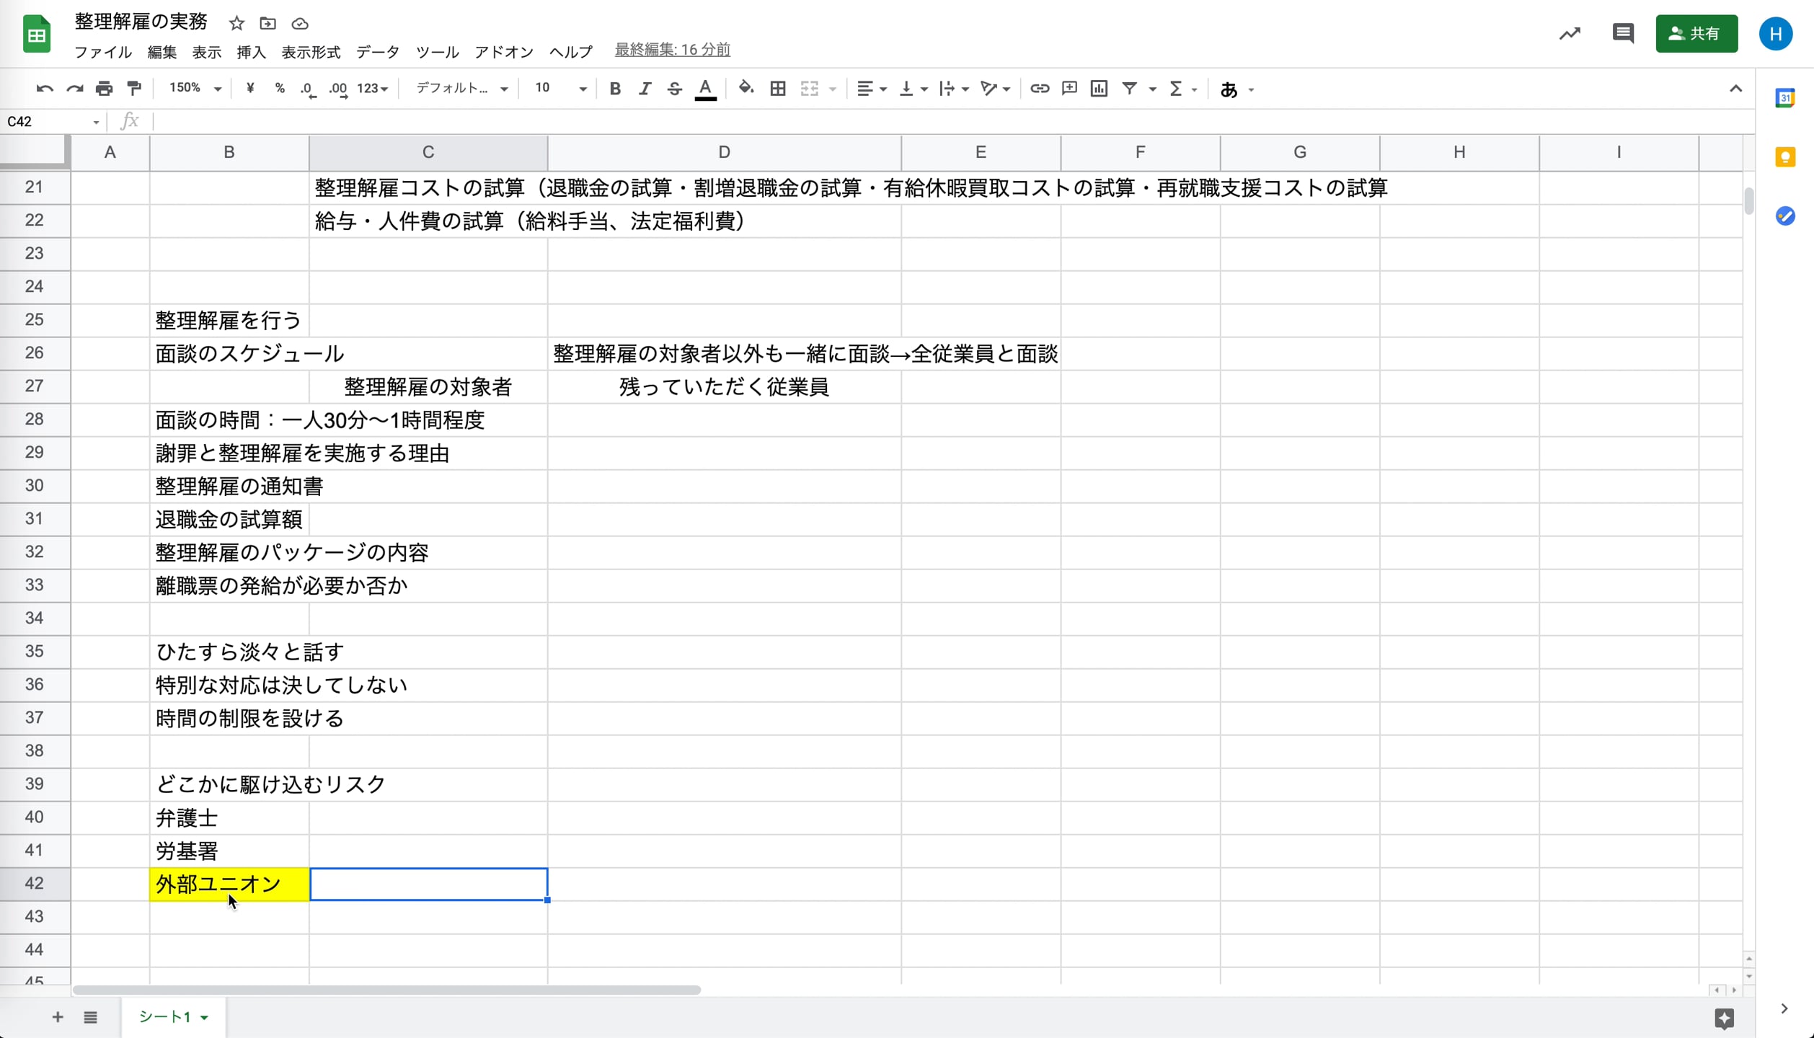1814x1038 pixels.
Task: Open the Google Keep sidebar icon
Action: pos(1784,157)
